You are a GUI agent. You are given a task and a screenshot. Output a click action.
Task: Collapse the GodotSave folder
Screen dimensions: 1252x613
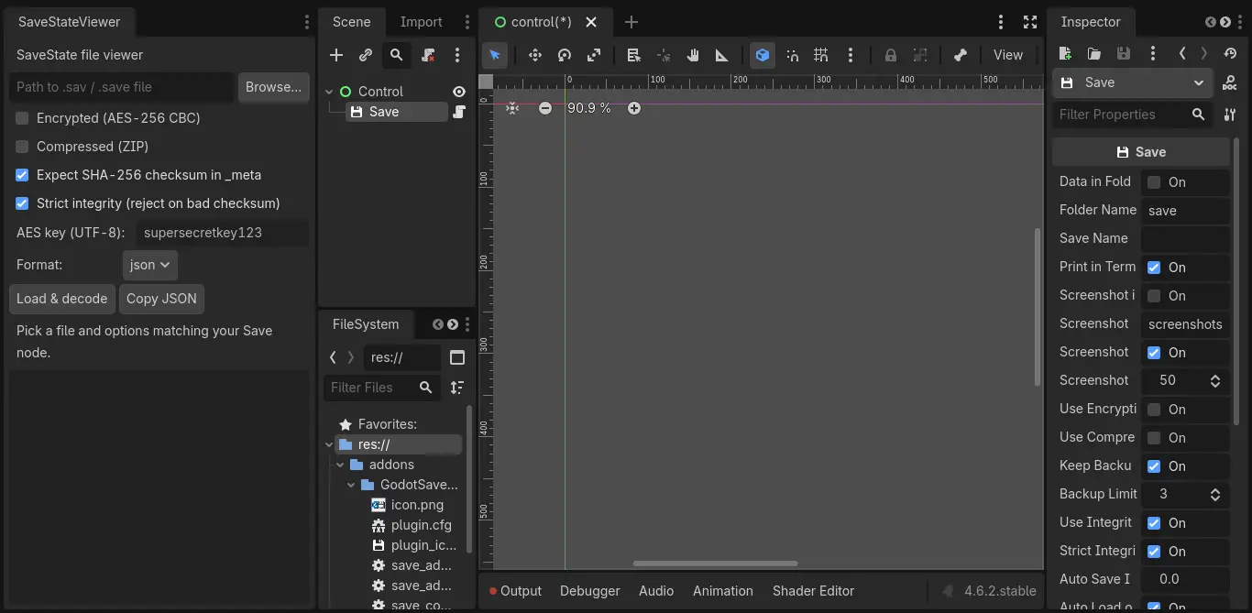coord(351,485)
